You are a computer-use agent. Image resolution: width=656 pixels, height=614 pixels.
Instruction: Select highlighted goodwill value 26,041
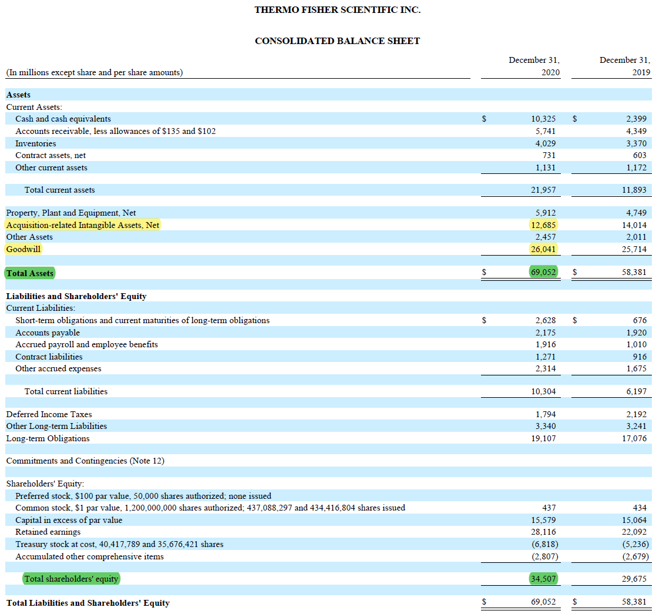pyautogui.click(x=543, y=249)
